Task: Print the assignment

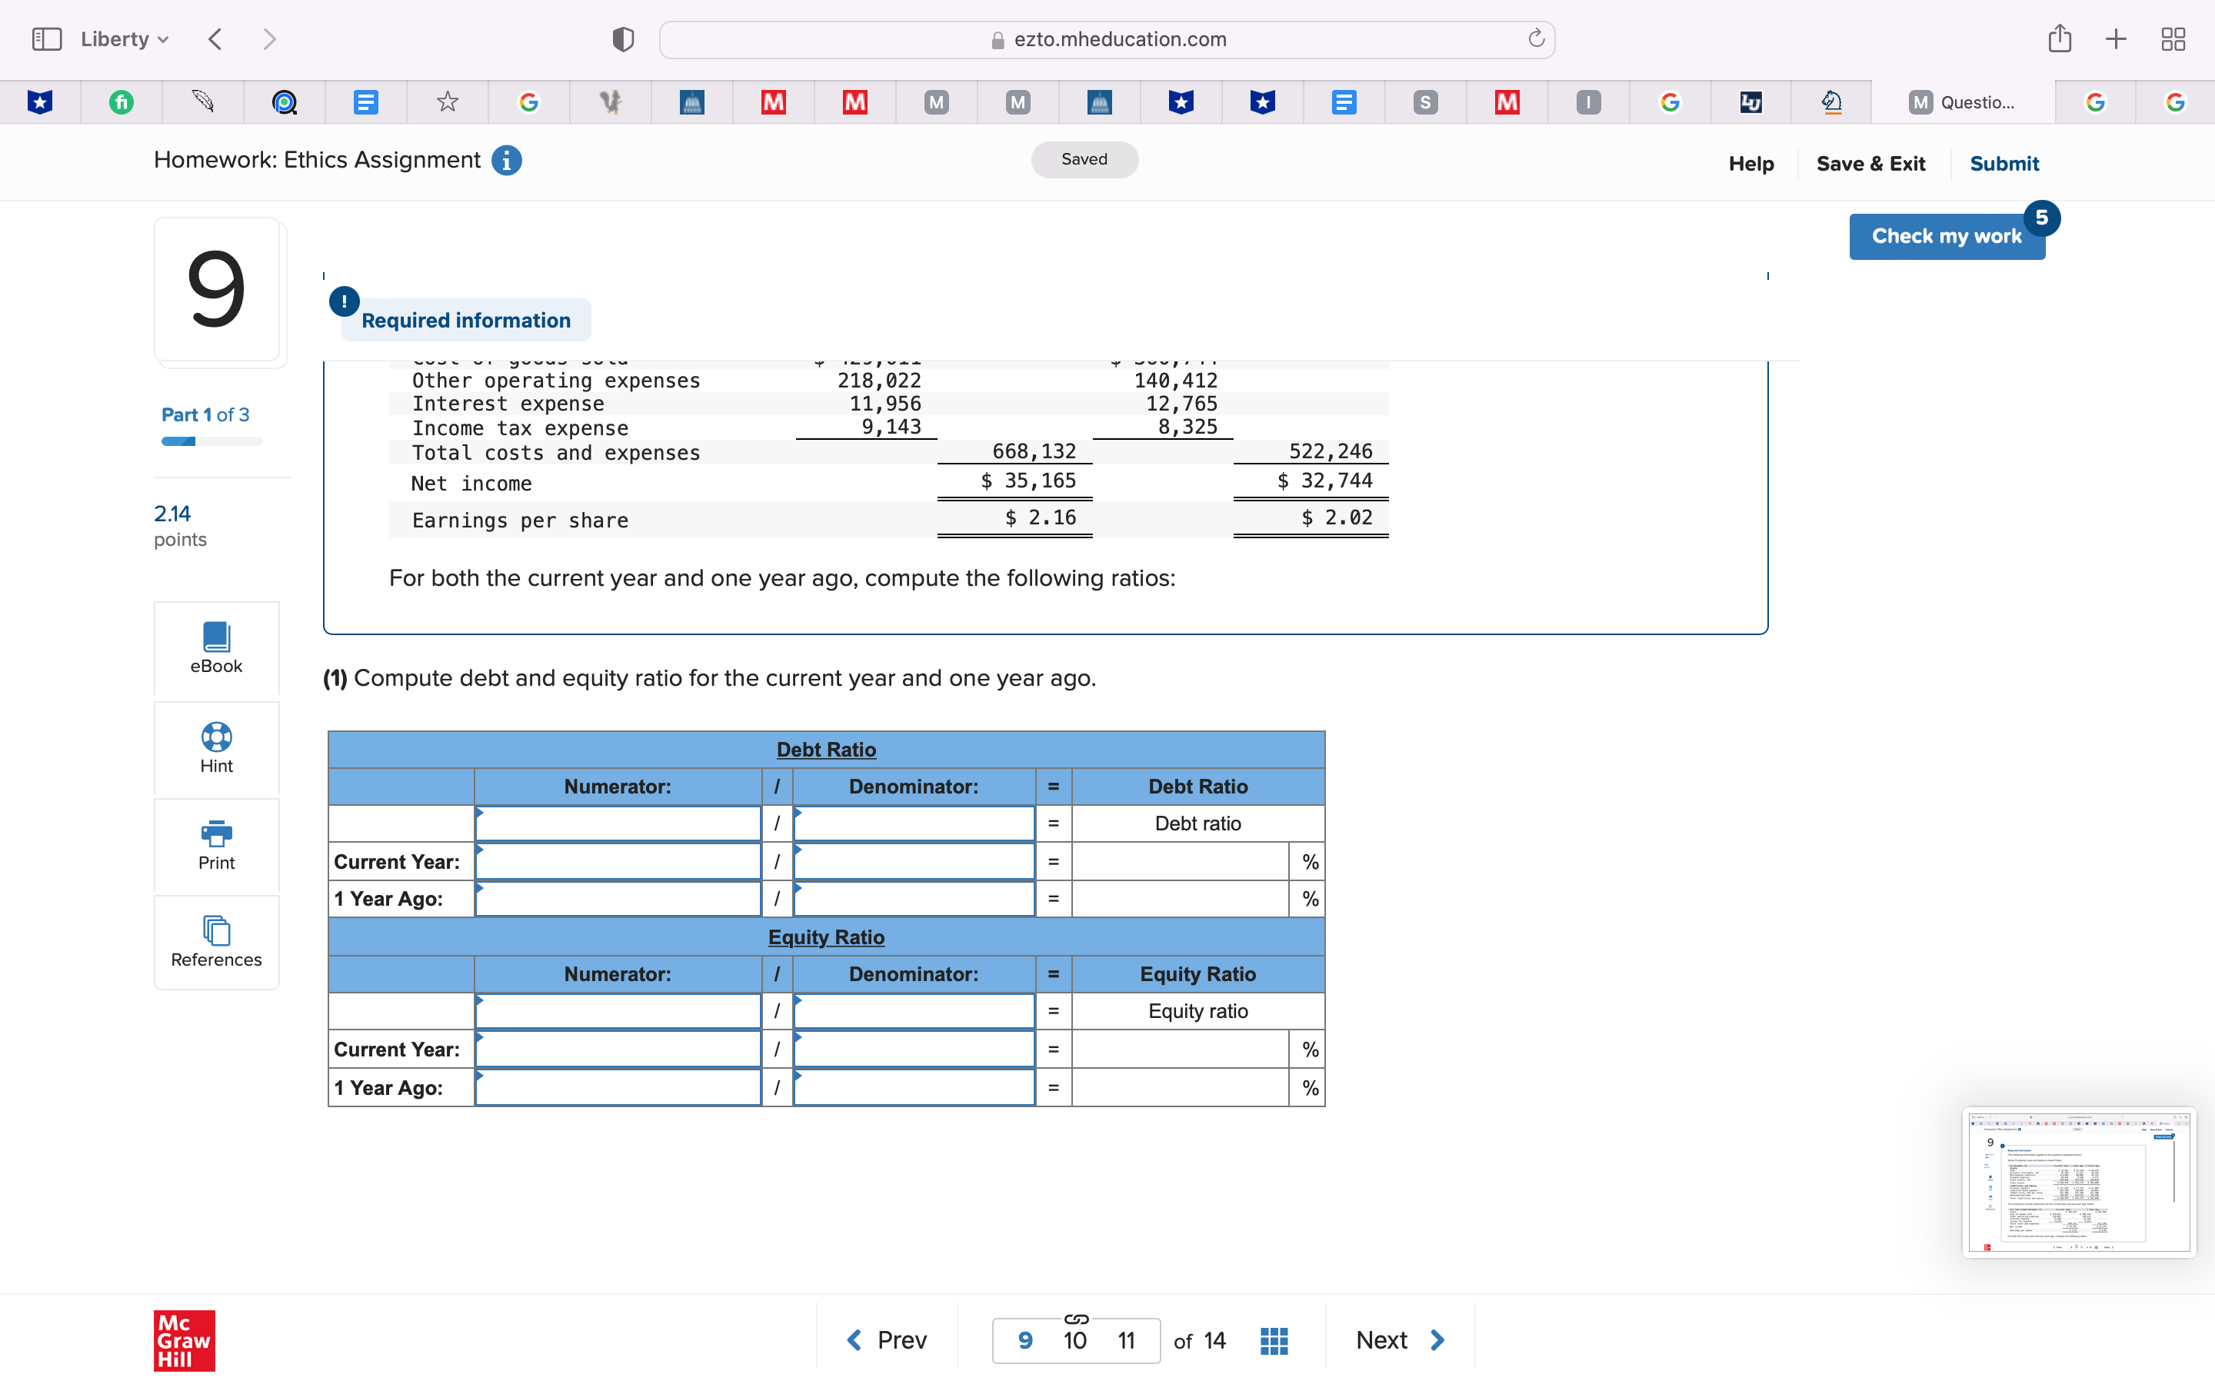Action: coord(216,845)
